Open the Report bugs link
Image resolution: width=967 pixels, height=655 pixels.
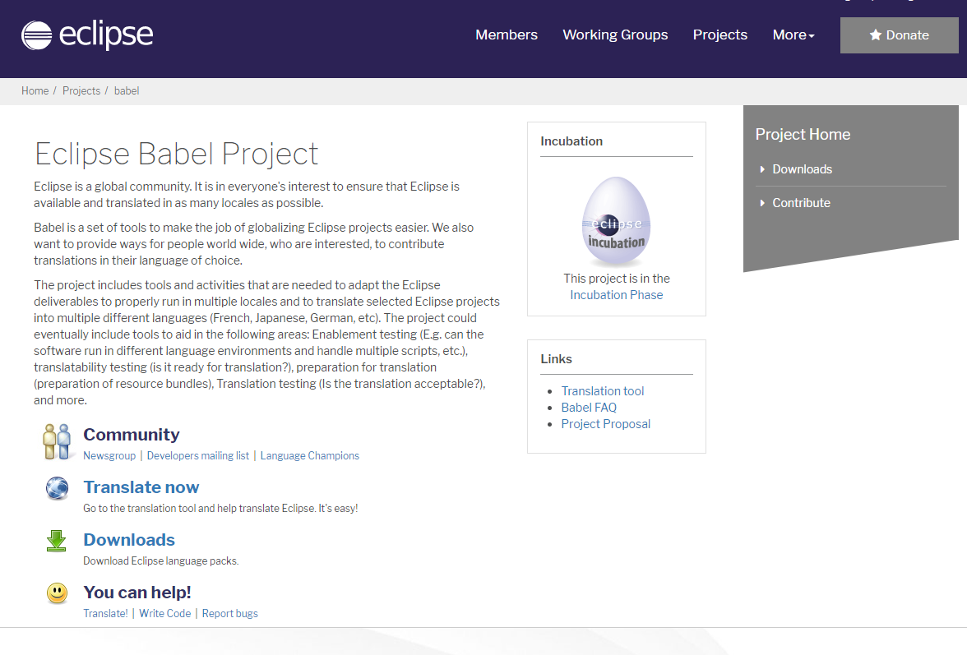click(229, 614)
